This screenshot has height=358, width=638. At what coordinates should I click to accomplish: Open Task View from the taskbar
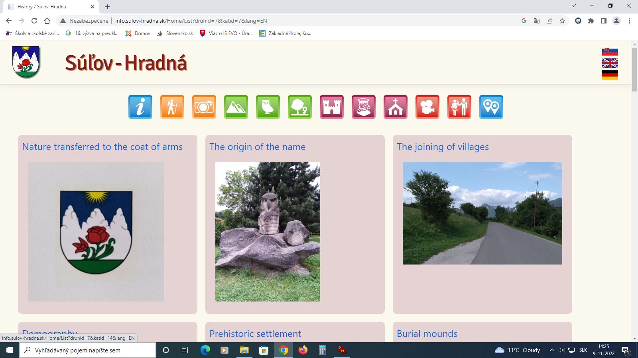tap(185, 350)
